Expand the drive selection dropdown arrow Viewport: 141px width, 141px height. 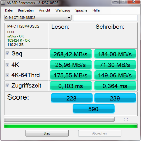tap(69, 18)
